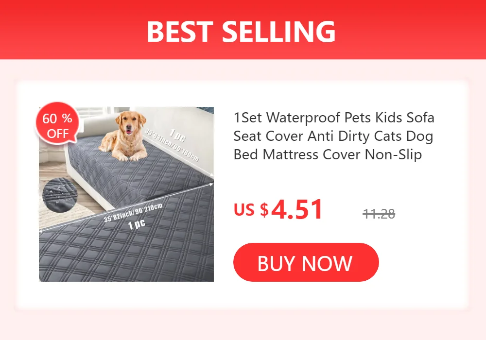This screenshot has height=340, width=486.
Task: Click the BUY NOW button
Action: (x=306, y=262)
